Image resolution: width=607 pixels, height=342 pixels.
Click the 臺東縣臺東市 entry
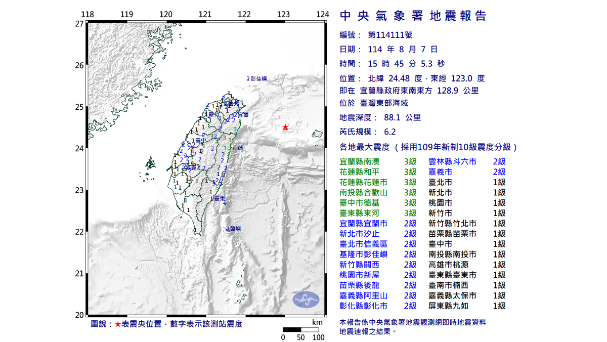452,275
